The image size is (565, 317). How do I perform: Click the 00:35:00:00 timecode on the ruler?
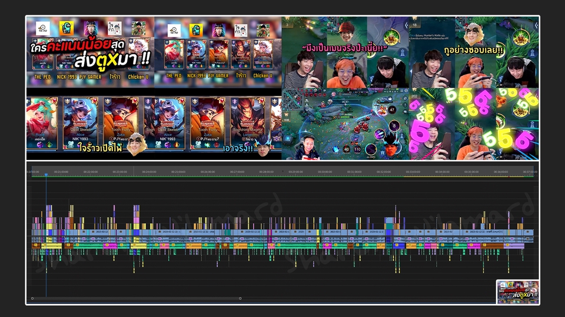click(x=471, y=172)
